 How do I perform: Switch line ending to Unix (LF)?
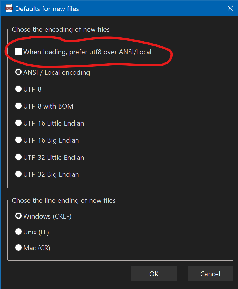18,232
